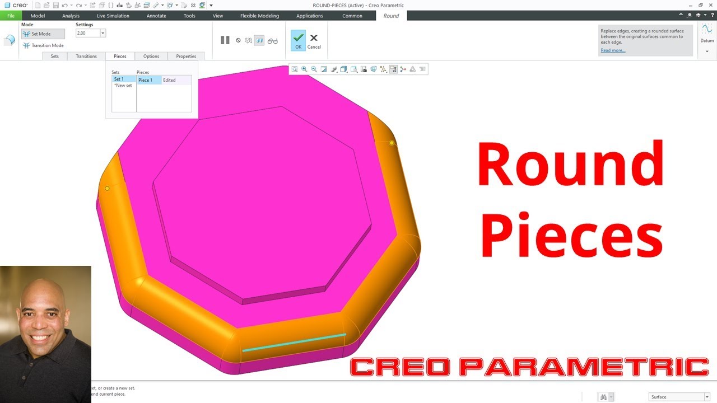The width and height of the screenshot is (717, 403).
Task: Activate Set Mode
Action: coord(43,34)
